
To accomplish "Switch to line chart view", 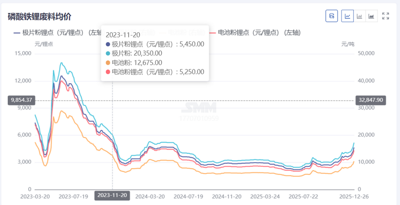I will point(347,16).
